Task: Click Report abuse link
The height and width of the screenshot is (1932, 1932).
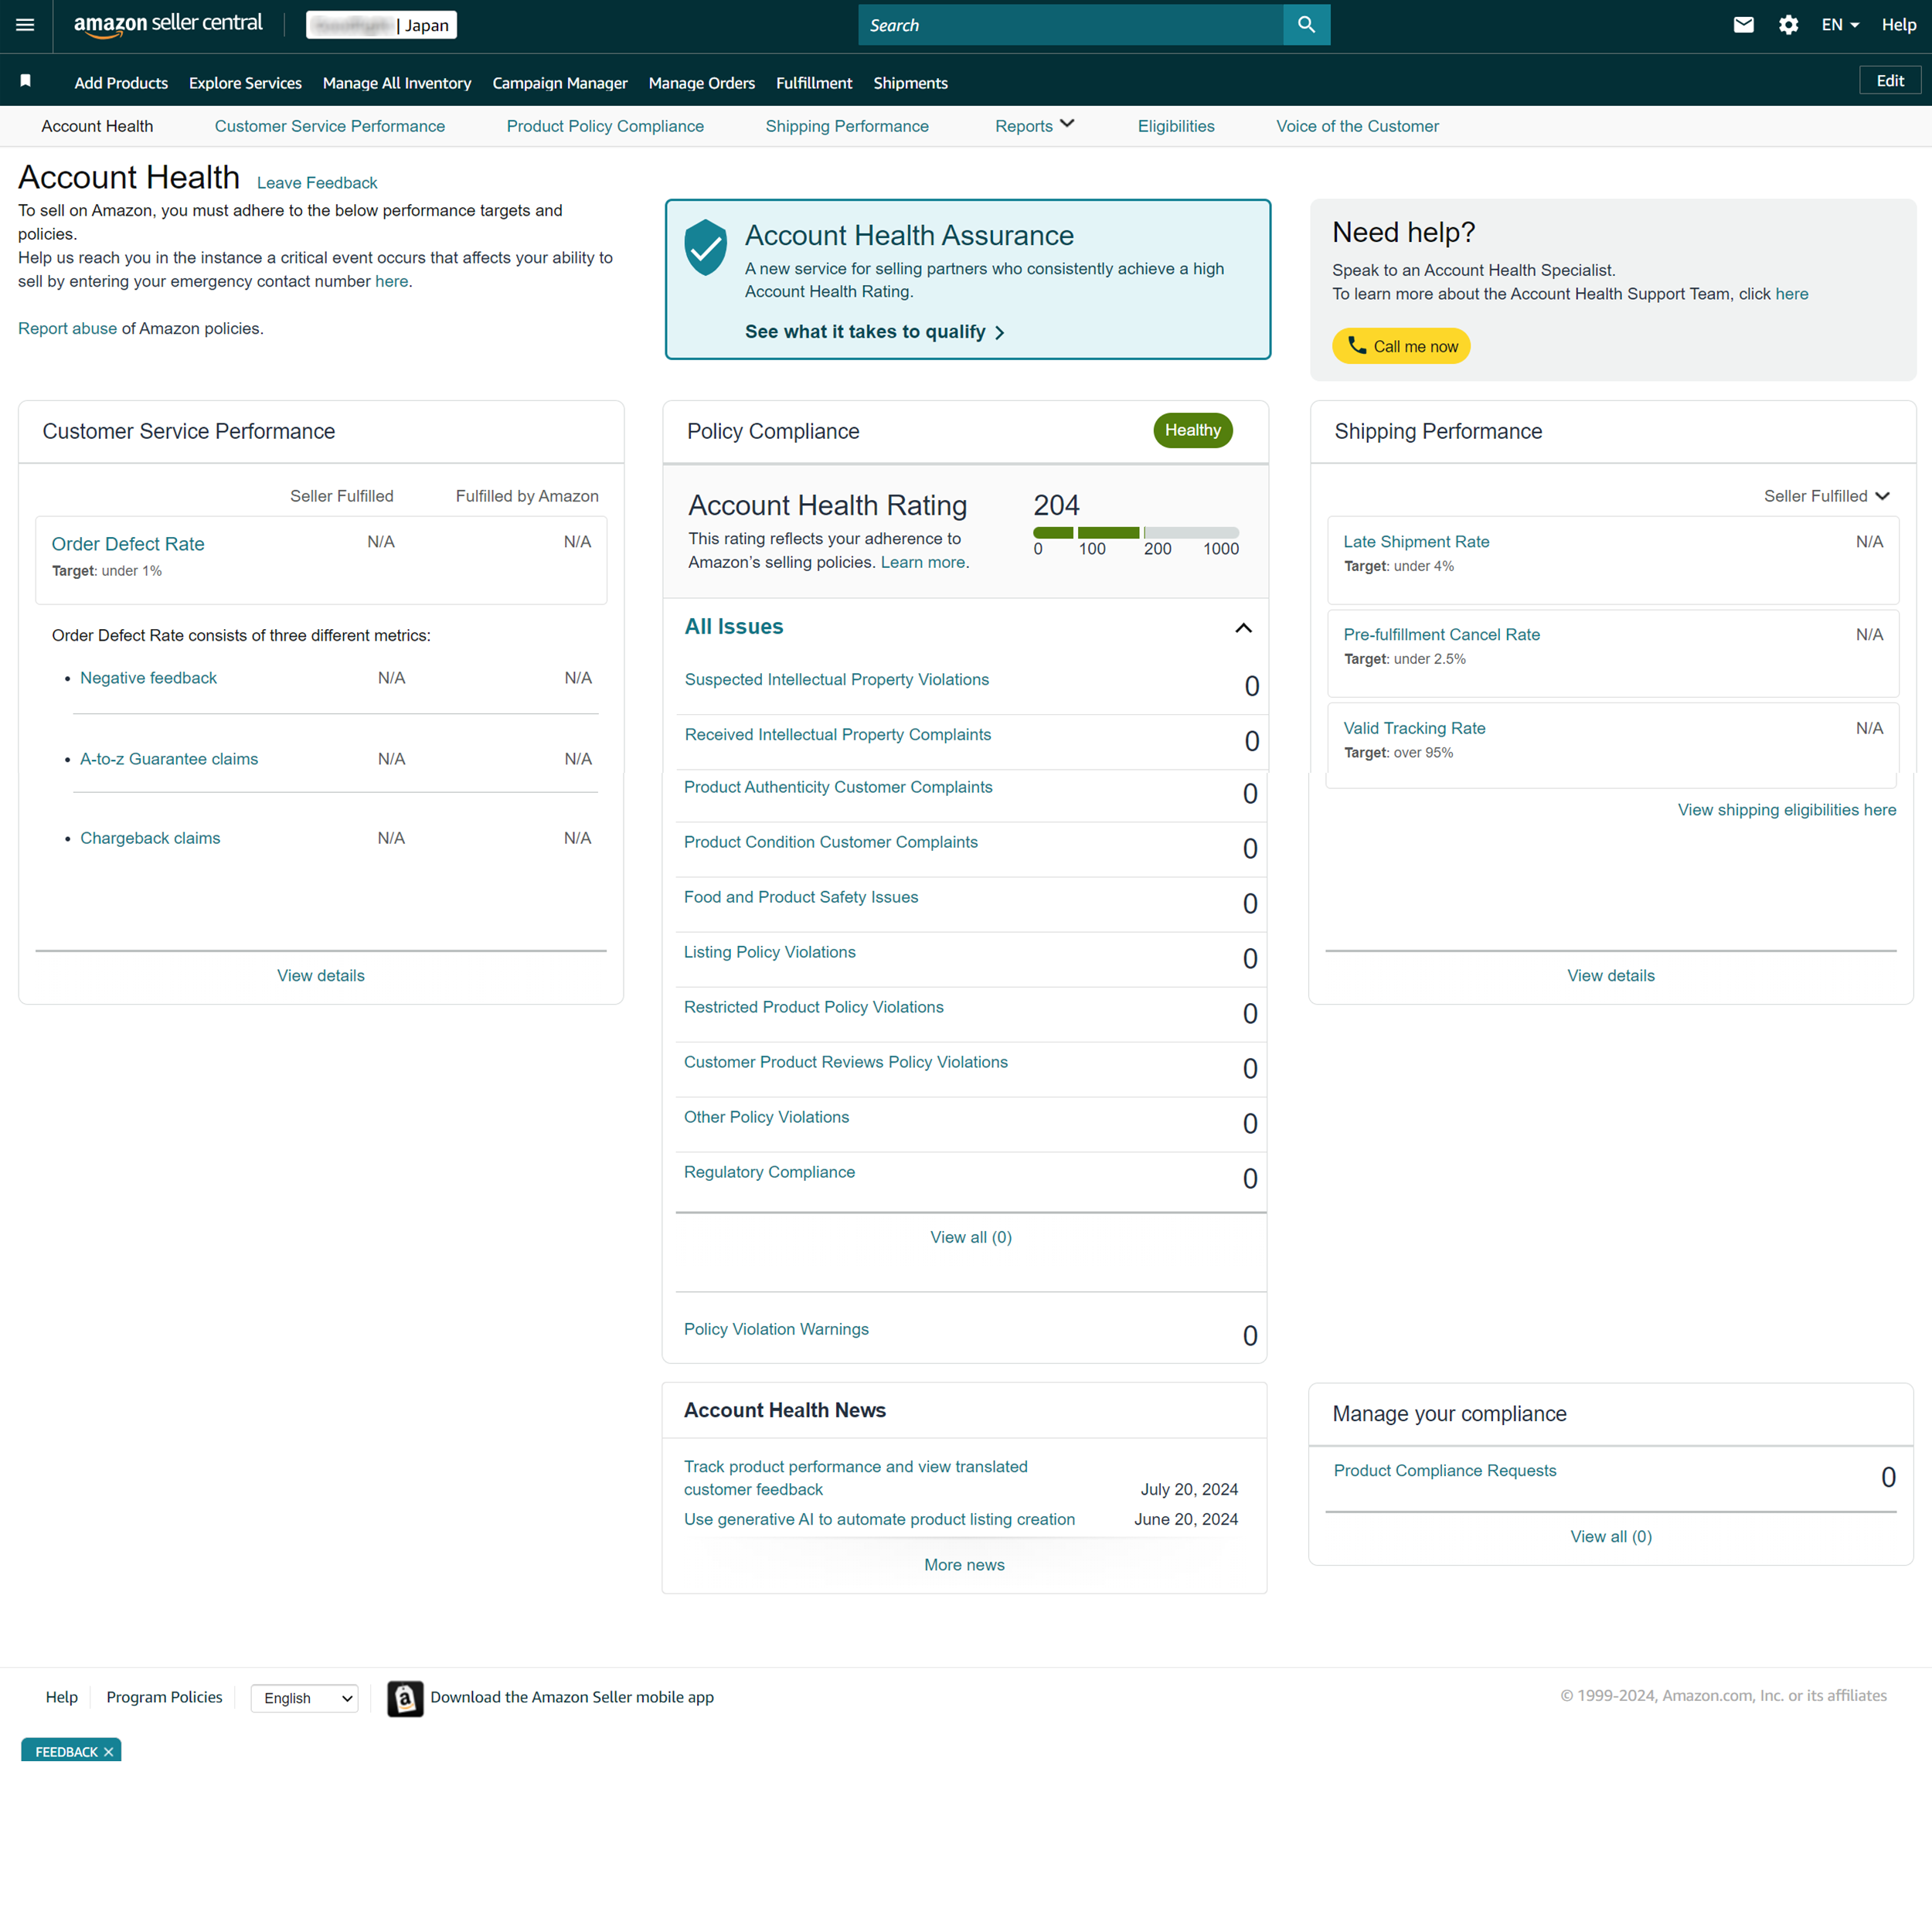Action: click(x=67, y=329)
